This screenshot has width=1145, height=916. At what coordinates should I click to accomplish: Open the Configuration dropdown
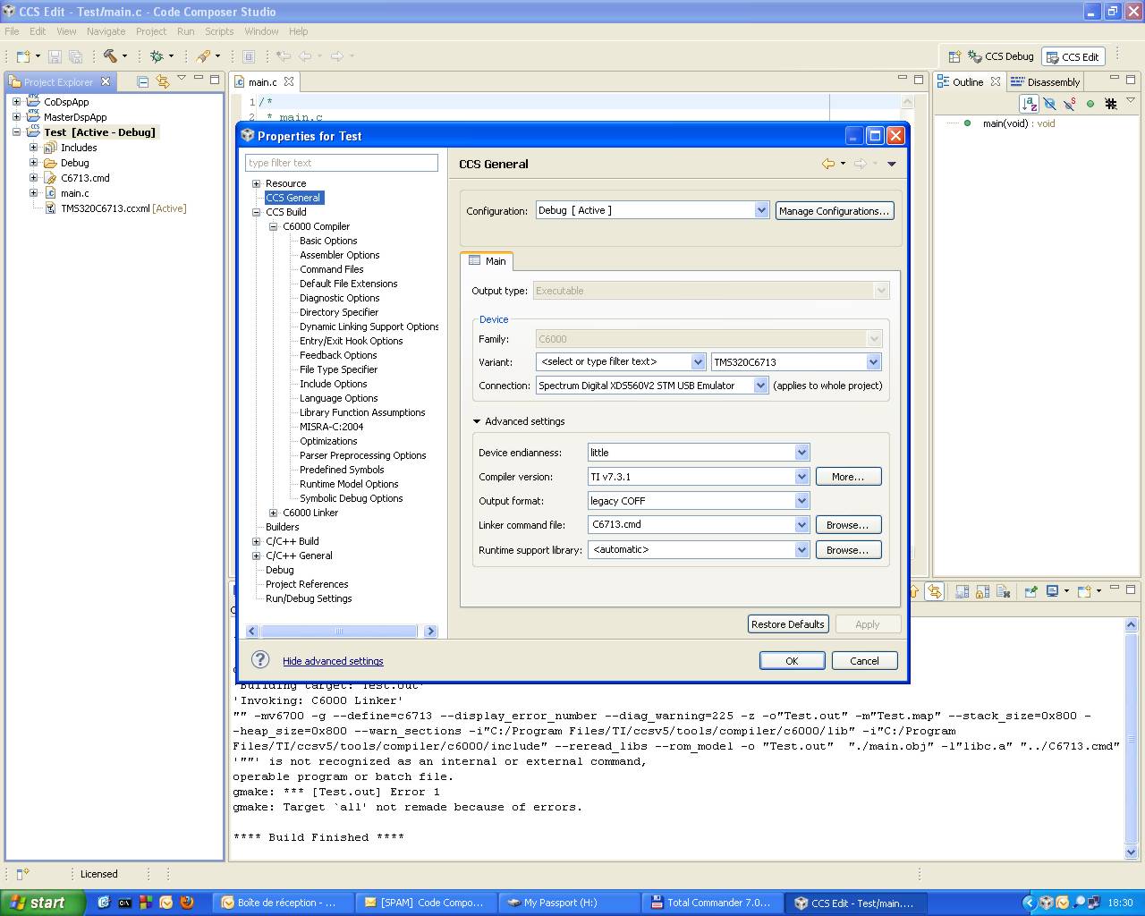point(761,210)
